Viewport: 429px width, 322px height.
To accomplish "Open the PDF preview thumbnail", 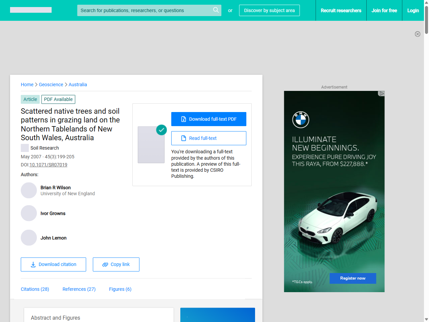I will [x=151, y=145].
